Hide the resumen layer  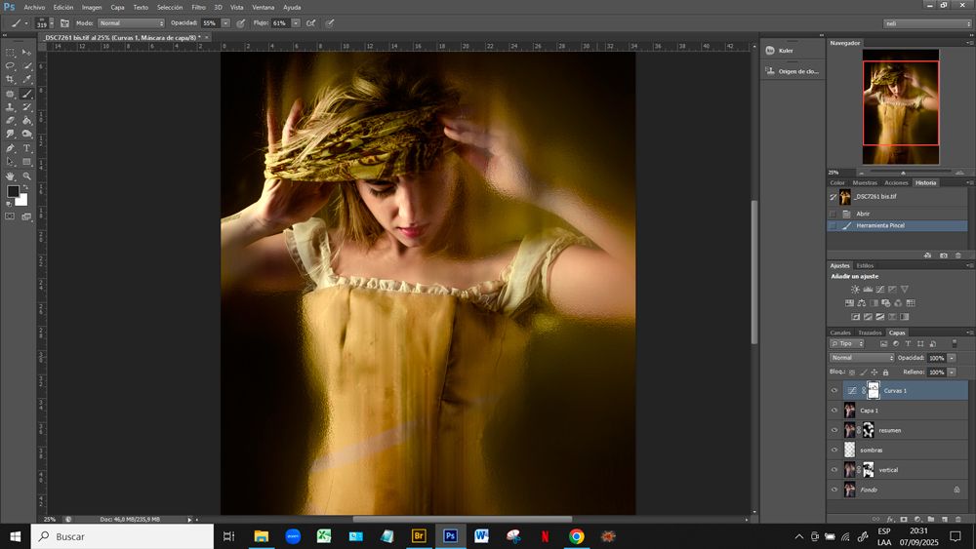834,430
